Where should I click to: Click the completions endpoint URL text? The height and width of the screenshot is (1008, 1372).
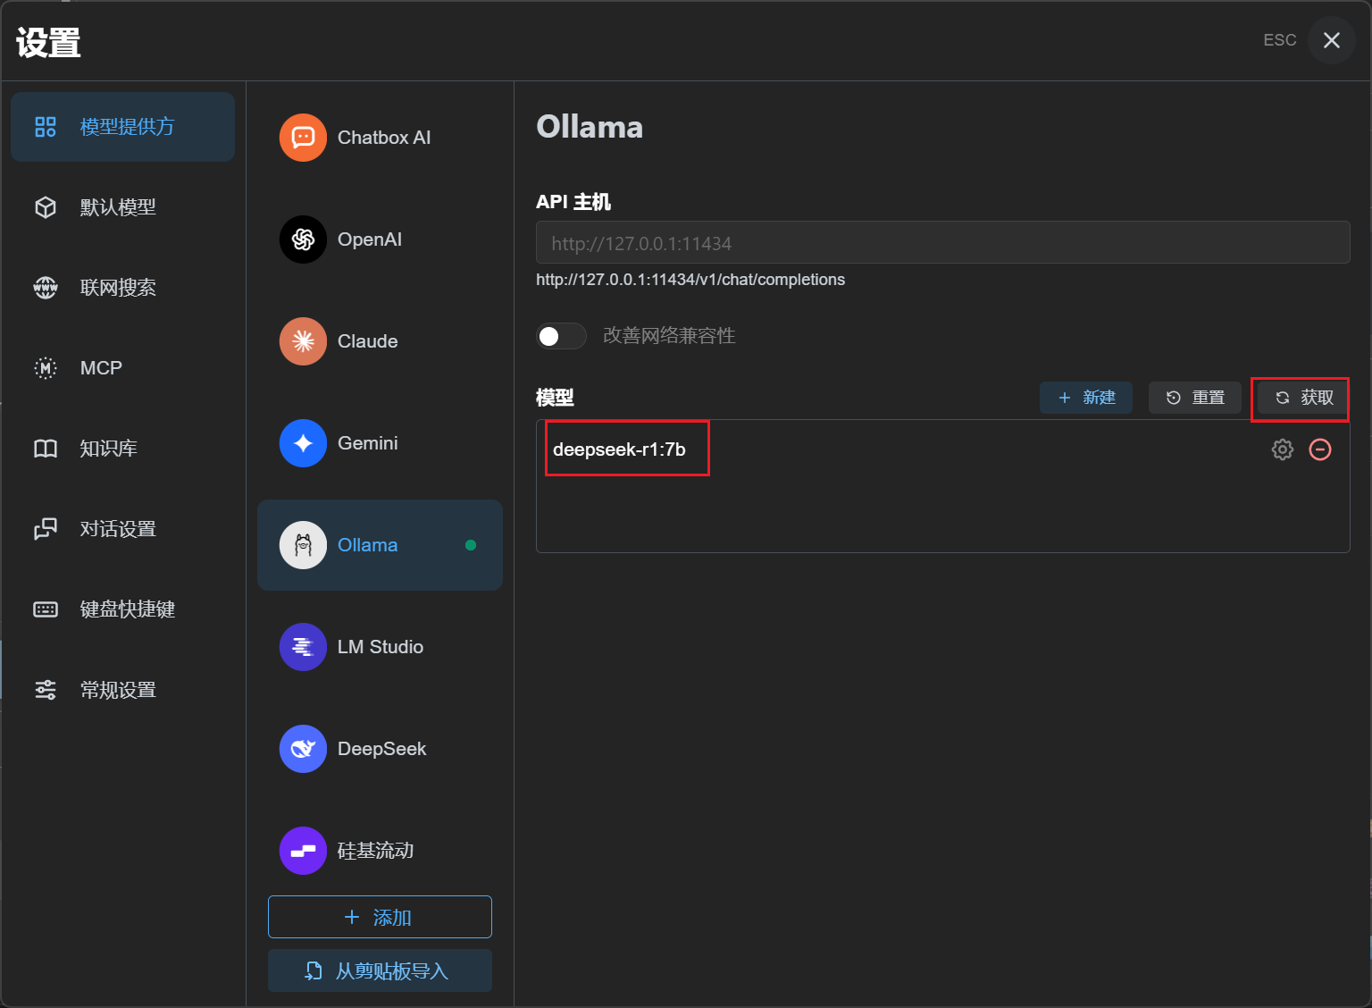pos(690,280)
